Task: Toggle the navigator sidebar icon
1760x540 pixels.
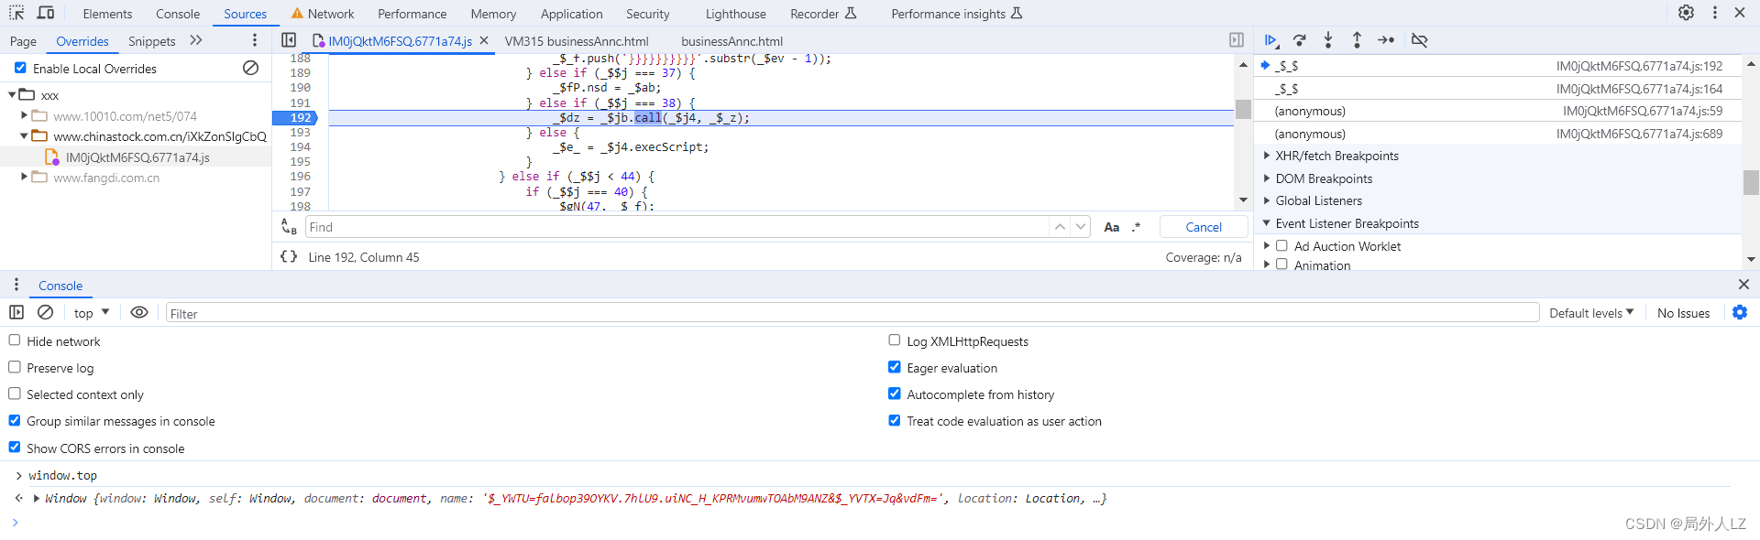Action: [x=289, y=40]
